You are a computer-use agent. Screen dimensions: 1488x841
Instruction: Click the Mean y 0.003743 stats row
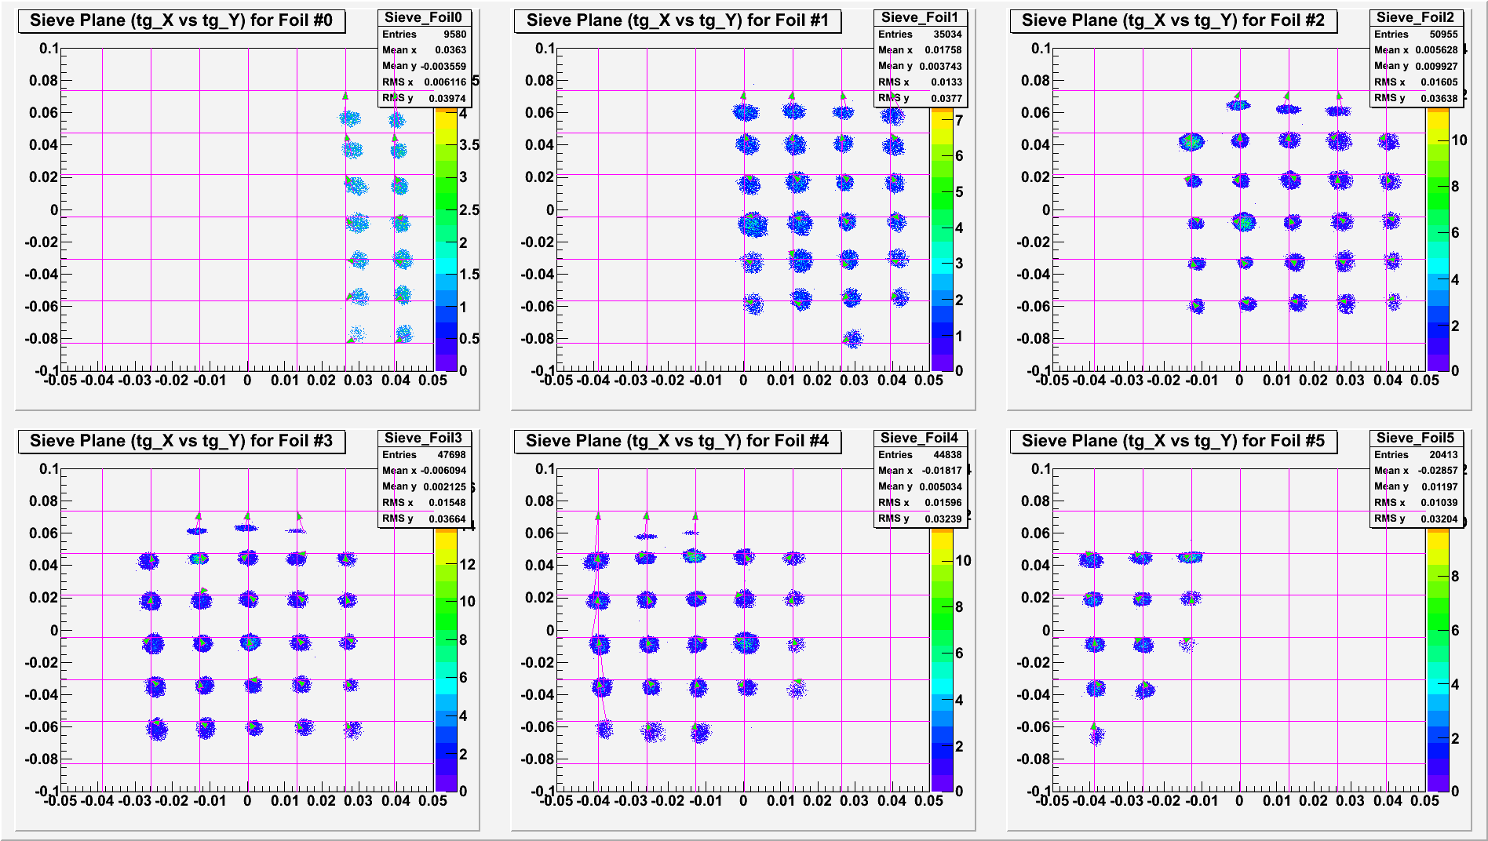[920, 66]
